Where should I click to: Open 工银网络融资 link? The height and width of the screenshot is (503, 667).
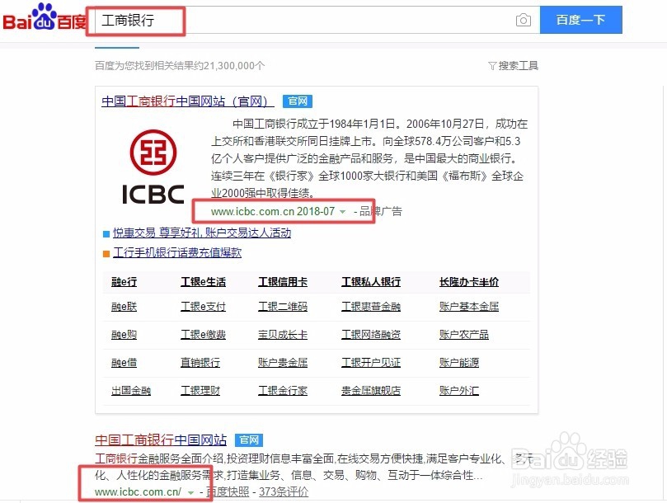[371, 335]
